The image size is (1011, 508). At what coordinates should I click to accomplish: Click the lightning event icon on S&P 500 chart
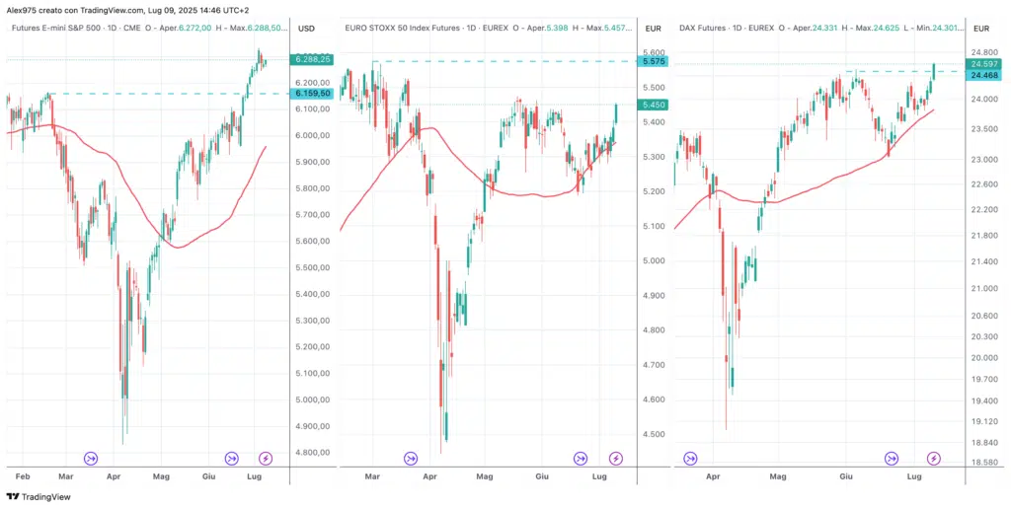[265, 458]
